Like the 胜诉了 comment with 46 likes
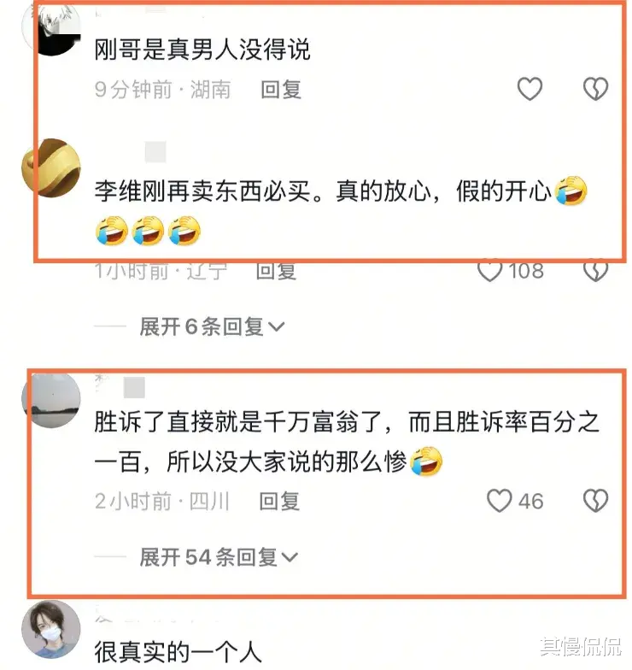The image size is (632, 670). (499, 501)
